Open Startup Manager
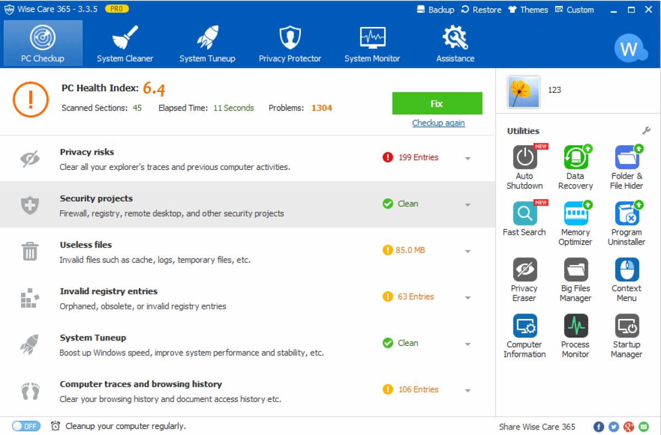Image resolution: width=661 pixels, height=435 pixels. click(x=626, y=326)
